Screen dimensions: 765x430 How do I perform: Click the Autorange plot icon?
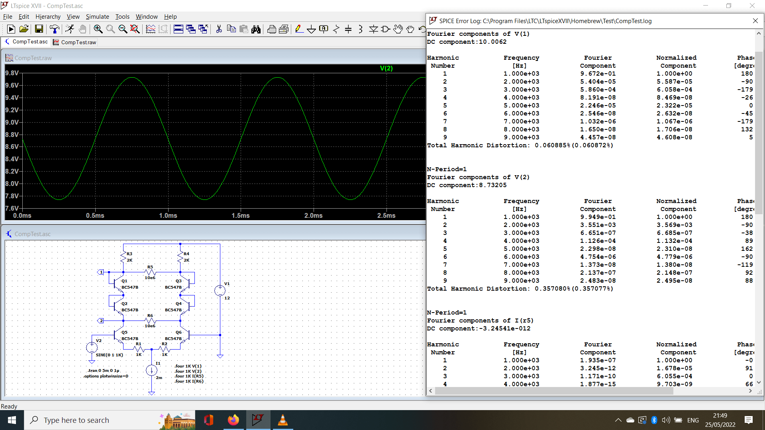151,29
